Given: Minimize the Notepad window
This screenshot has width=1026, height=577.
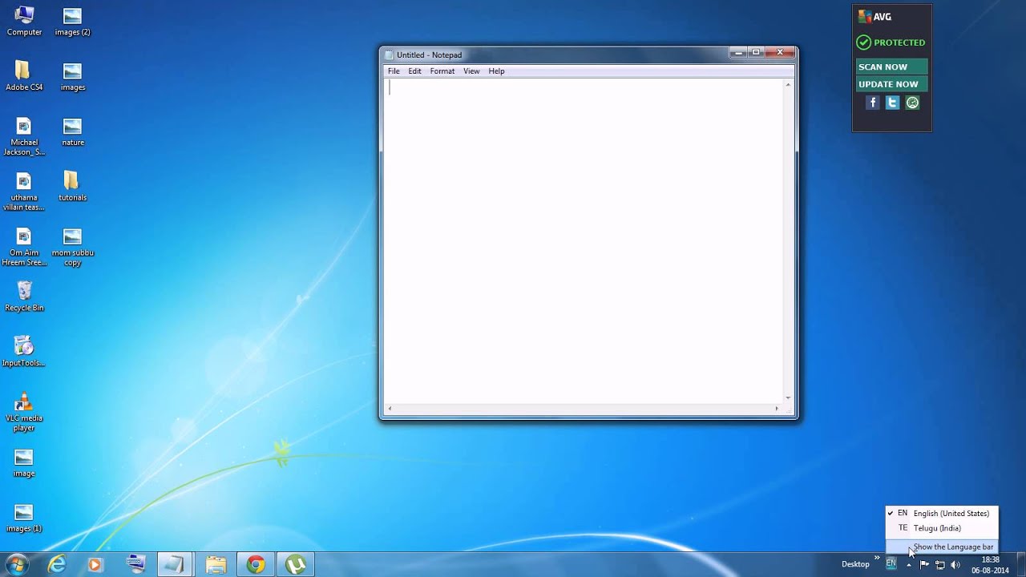Looking at the screenshot, I should coord(737,53).
